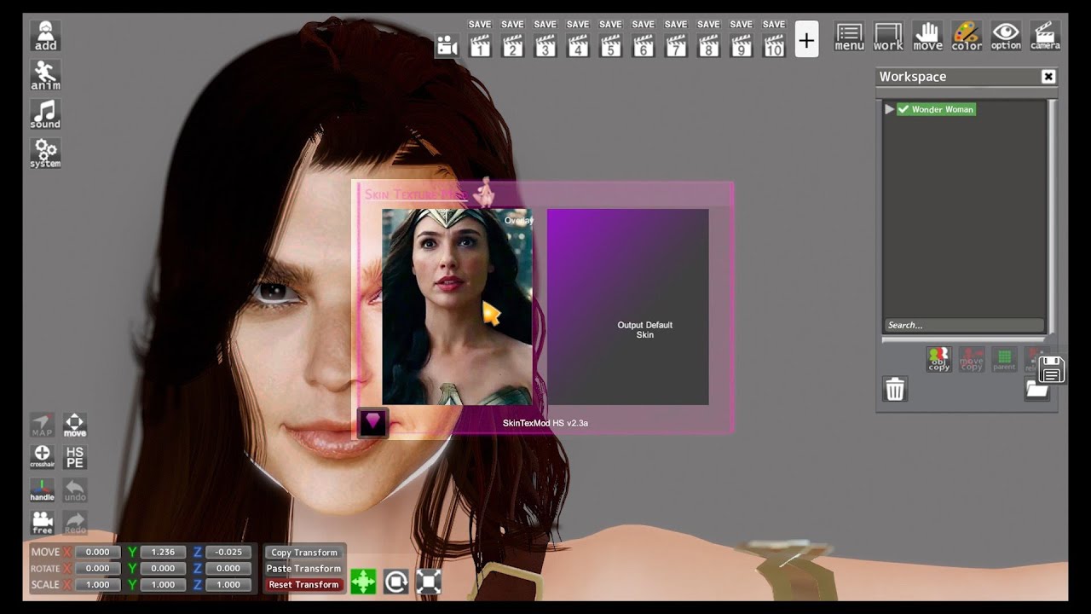Click the pink gem SkinTexMod icon
Viewport: 1091px width, 614px height.
(372, 422)
